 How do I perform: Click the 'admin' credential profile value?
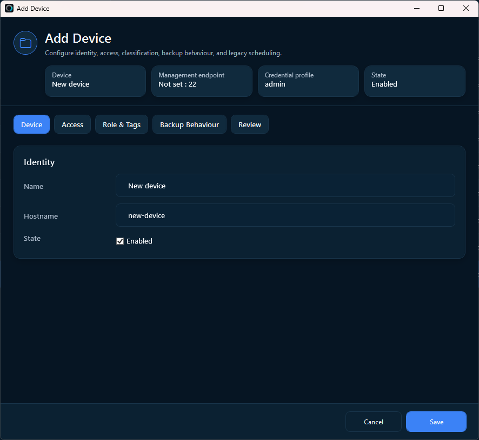275,84
